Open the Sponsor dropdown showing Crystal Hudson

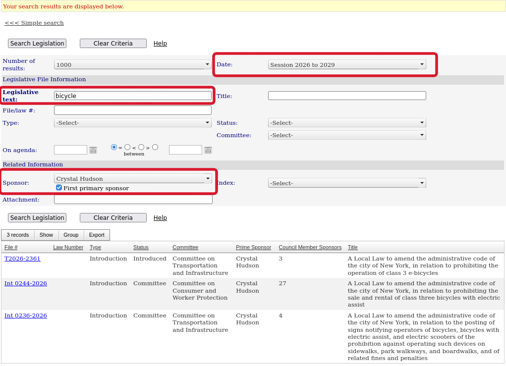pos(133,178)
